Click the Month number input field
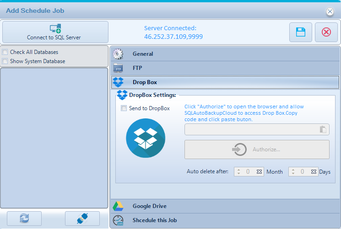This screenshot has width=341, height=229. (x=249, y=172)
